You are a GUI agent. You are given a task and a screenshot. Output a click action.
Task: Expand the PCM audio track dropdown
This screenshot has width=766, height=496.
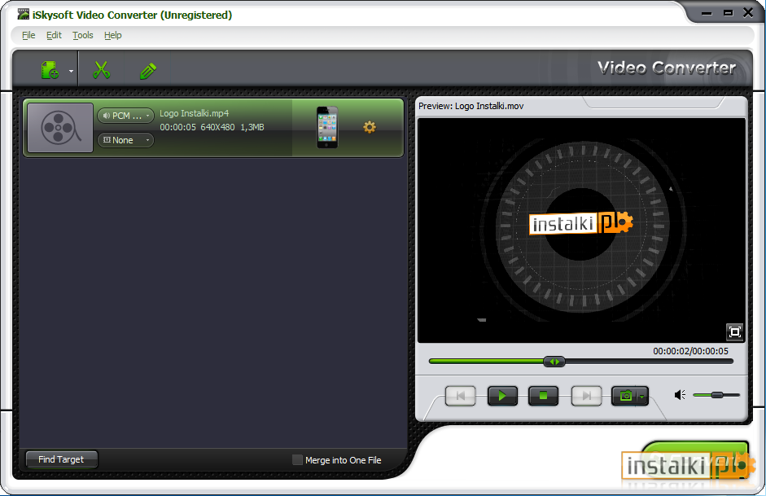click(x=125, y=116)
